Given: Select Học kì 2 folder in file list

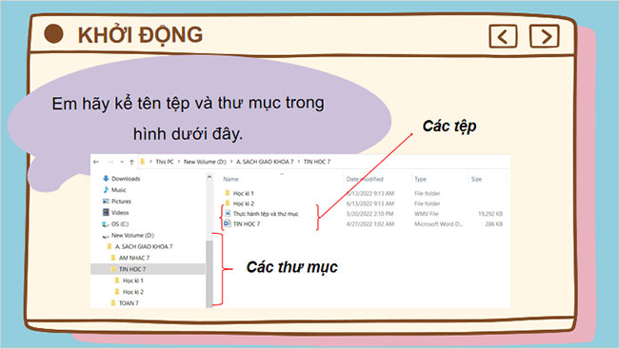Looking at the screenshot, I should click(x=243, y=204).
